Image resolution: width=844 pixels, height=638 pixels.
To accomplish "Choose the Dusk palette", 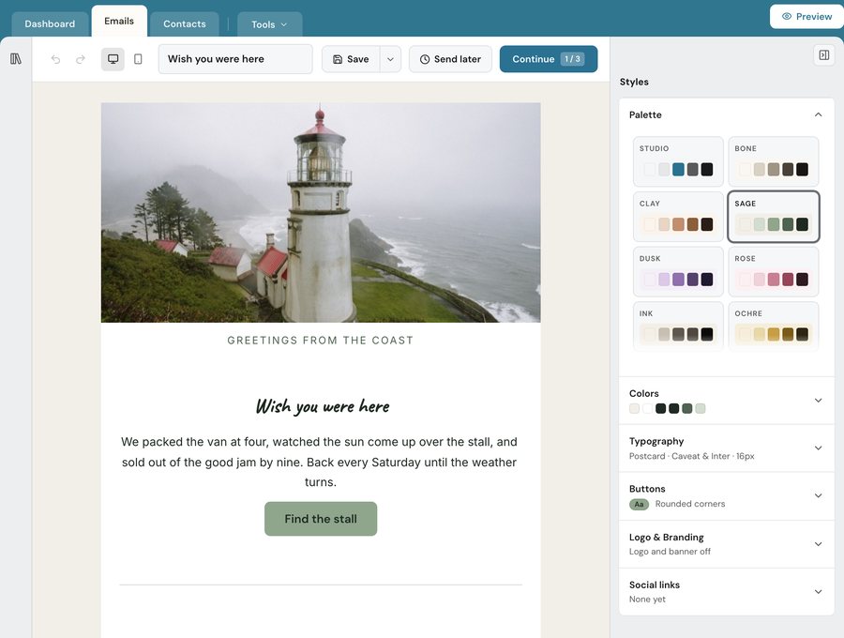I will pyautogui.click(x=678, y=271).
